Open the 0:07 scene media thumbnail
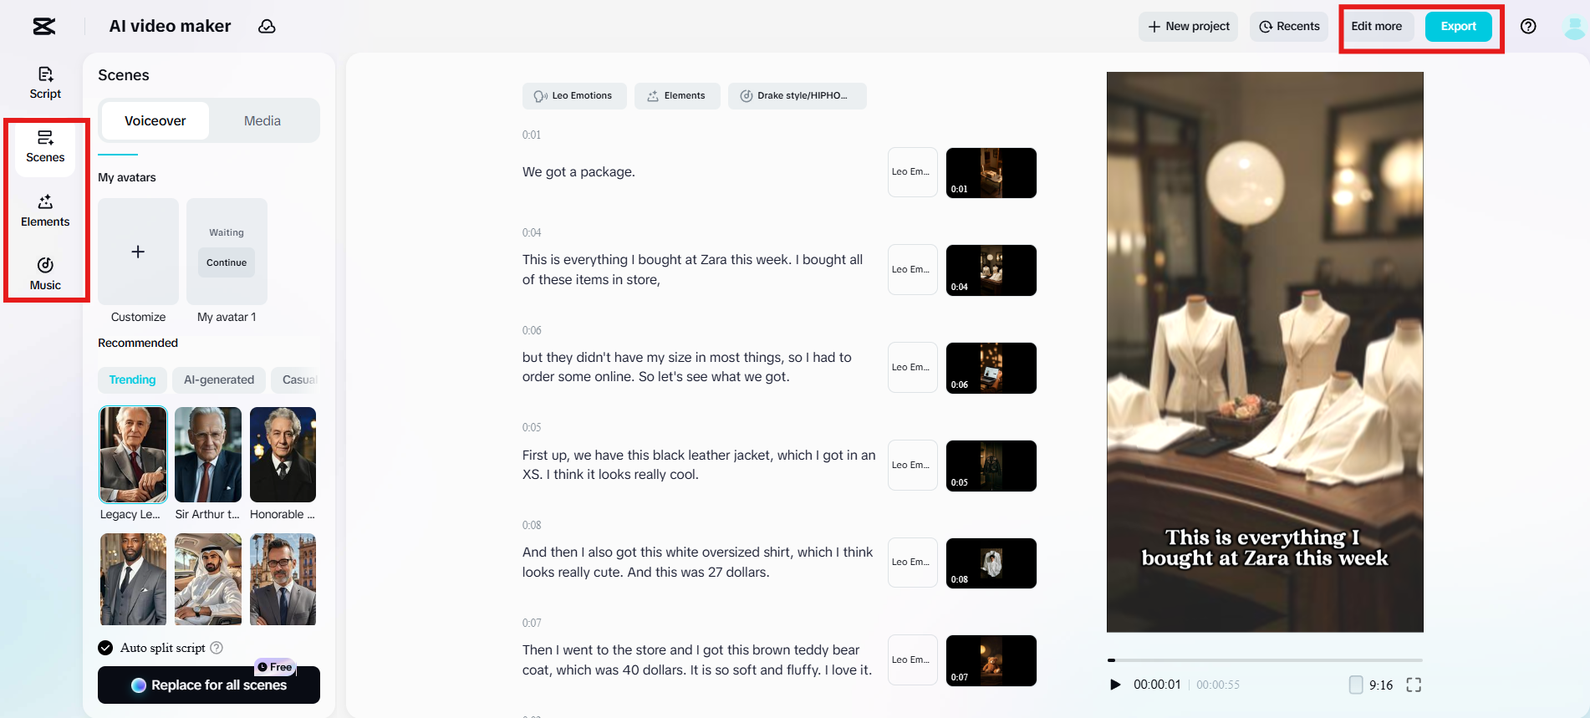This screenshot has height=718, width=1590. point(991,660)
